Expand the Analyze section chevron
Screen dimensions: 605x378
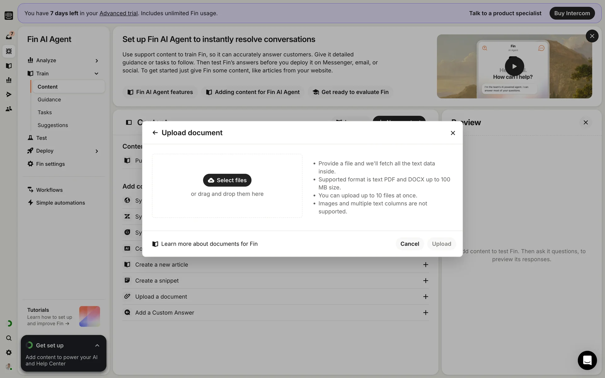[97, 60]
